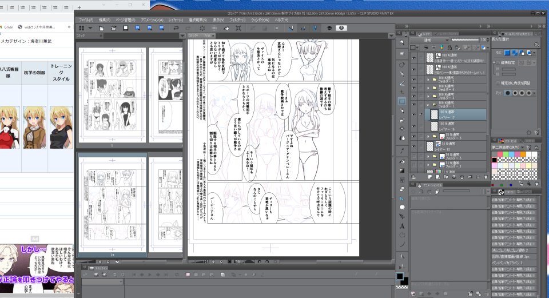Screen dimensions: 549x298
Task: Select the Balloon tool
Action: (402, 207)
